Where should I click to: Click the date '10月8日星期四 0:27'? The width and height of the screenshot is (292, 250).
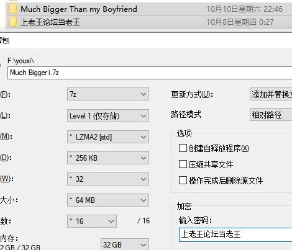pyautogui.click(x=240, y=22)
